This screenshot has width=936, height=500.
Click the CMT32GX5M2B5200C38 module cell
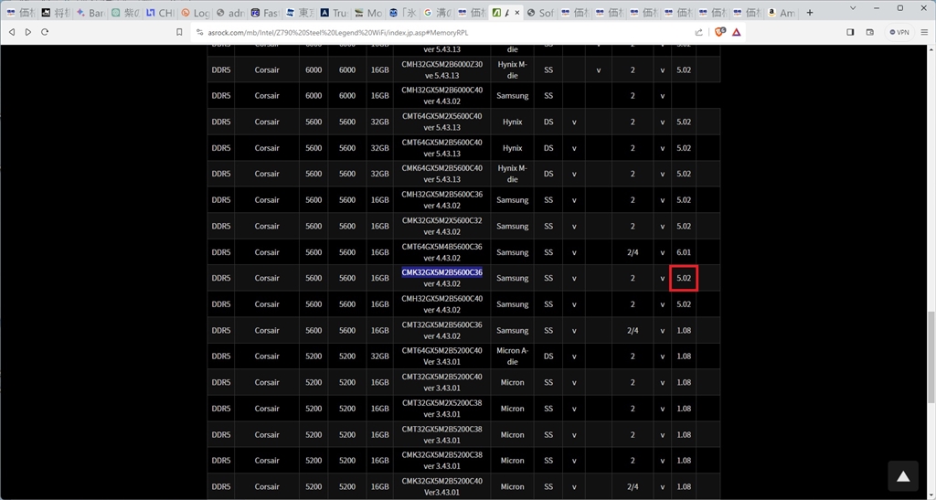coord(441,435)
